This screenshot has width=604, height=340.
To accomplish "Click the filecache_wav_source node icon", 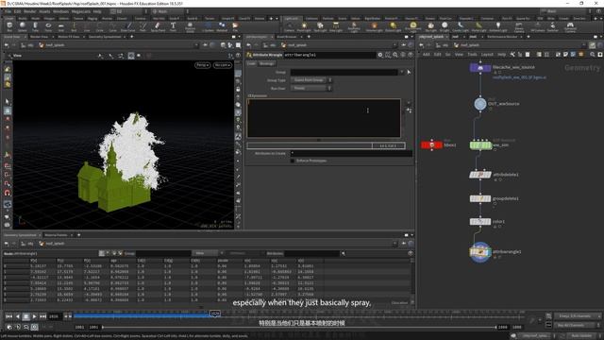I will (x=480, y=68).
